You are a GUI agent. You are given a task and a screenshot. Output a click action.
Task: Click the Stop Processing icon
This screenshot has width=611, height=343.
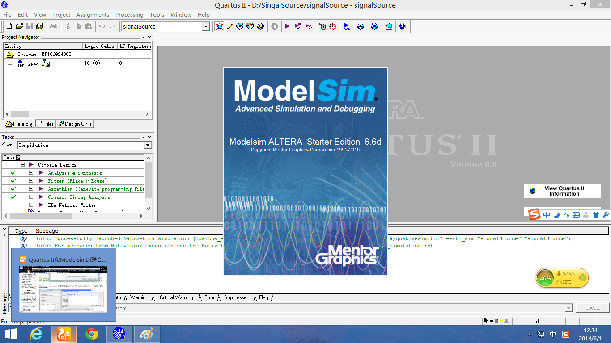274,26
